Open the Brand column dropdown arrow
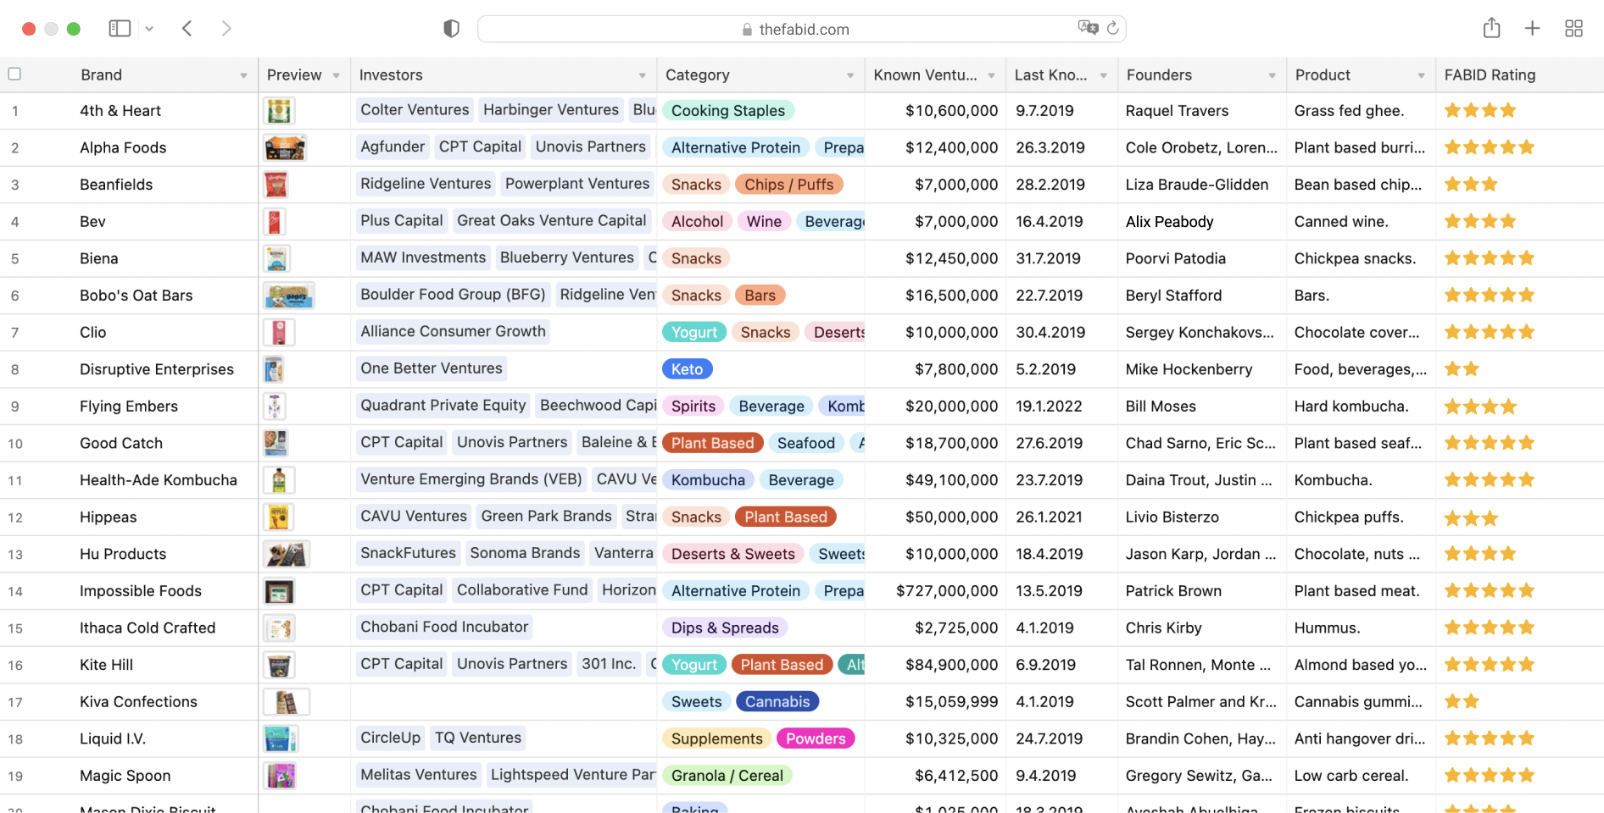The height and width of the screenshot is (813, 1604). pyautogui.click(x=243, y=75)
